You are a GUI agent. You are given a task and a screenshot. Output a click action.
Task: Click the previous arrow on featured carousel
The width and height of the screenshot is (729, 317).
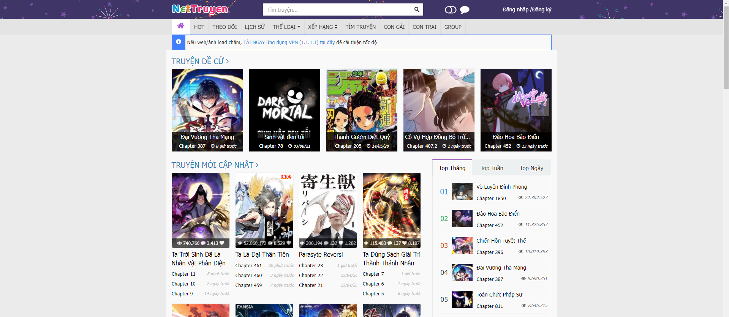pos(183,107)
